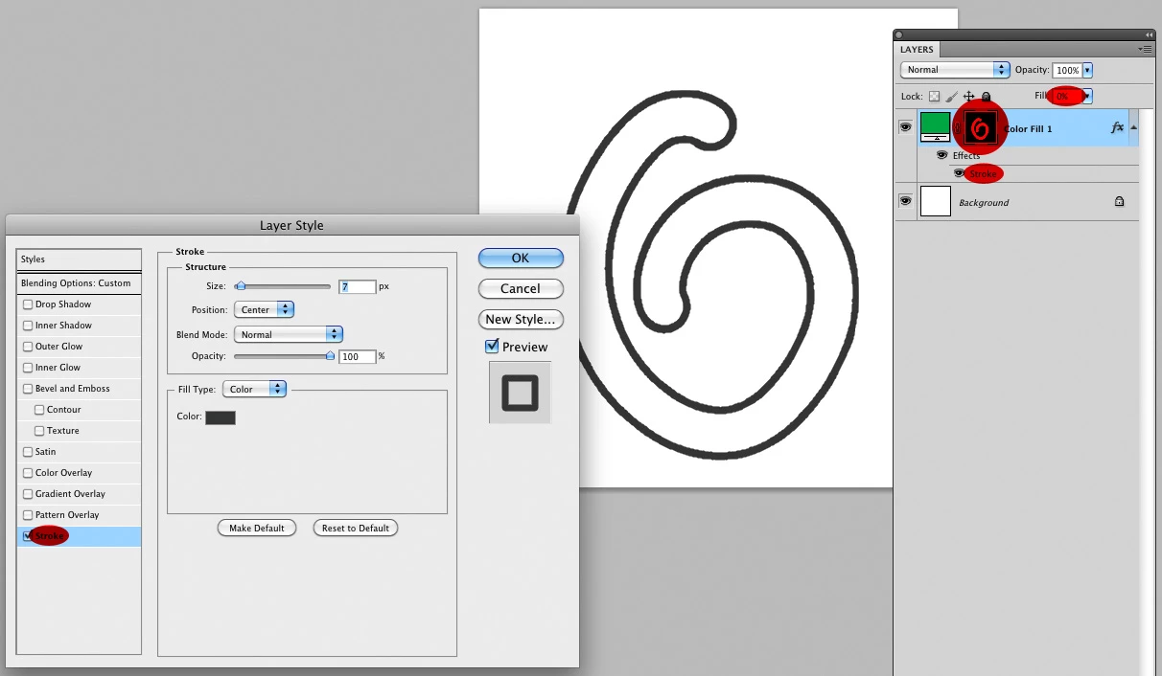Viewport: 1162px width, 676px height.
Task: Enable the Texture checkbox
Action: pos(39,431)
